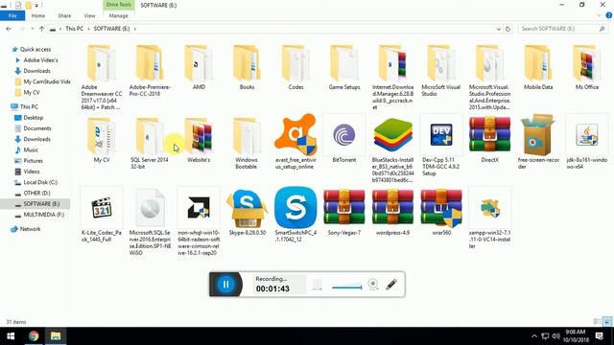Select avast_free_antivirus_setup_online installer
Viewport: 614px width, 345px height.
[295, 142]
